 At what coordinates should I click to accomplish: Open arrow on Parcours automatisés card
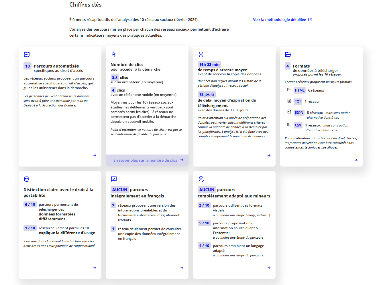[95, 155]
